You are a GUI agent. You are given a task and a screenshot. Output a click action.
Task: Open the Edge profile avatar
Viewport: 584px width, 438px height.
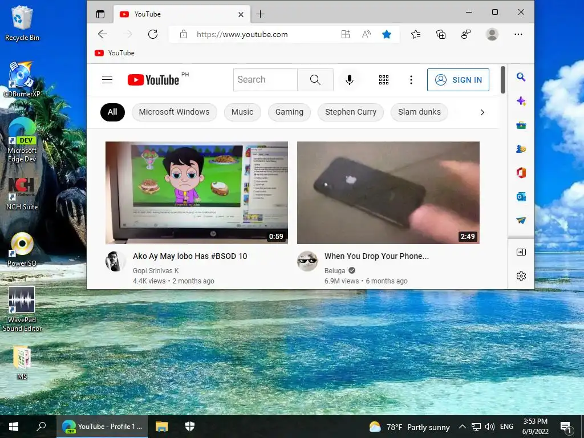(492, 34)
